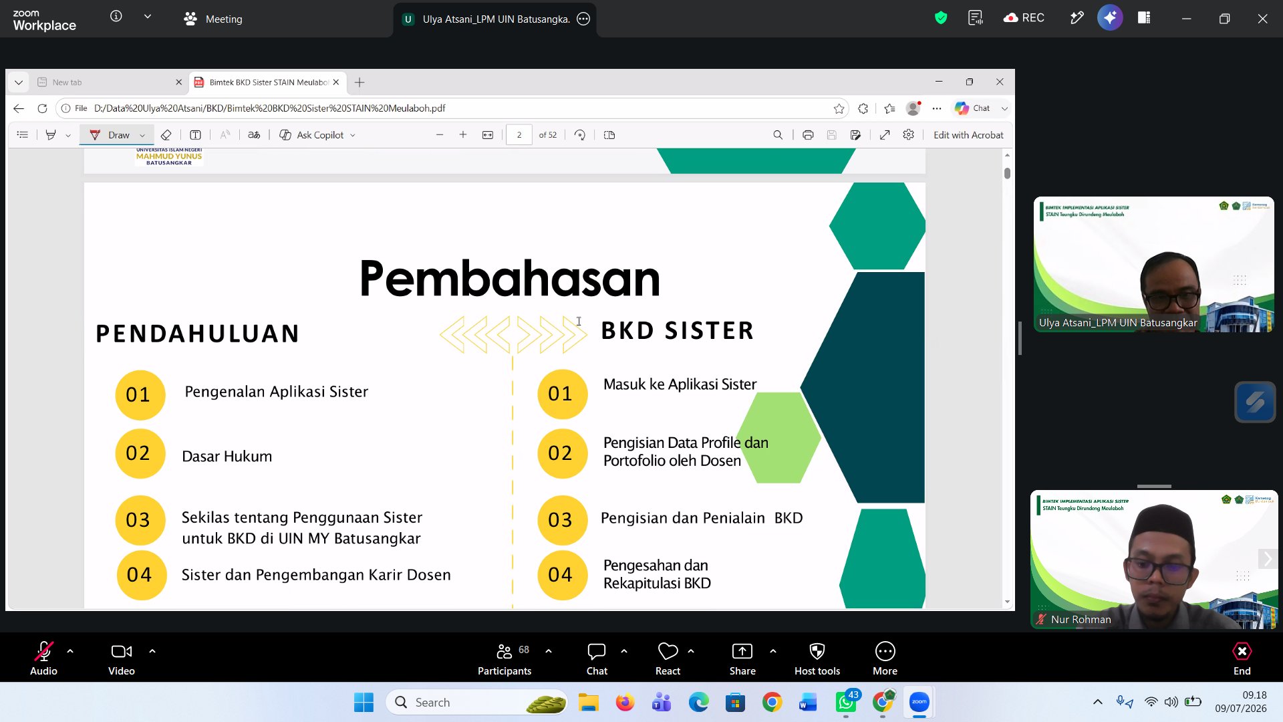The width and height of the screenshot is (1283, 722).
Task: Open Zoom AI Companion sparkle icon
Action: tap(1110, 18)
